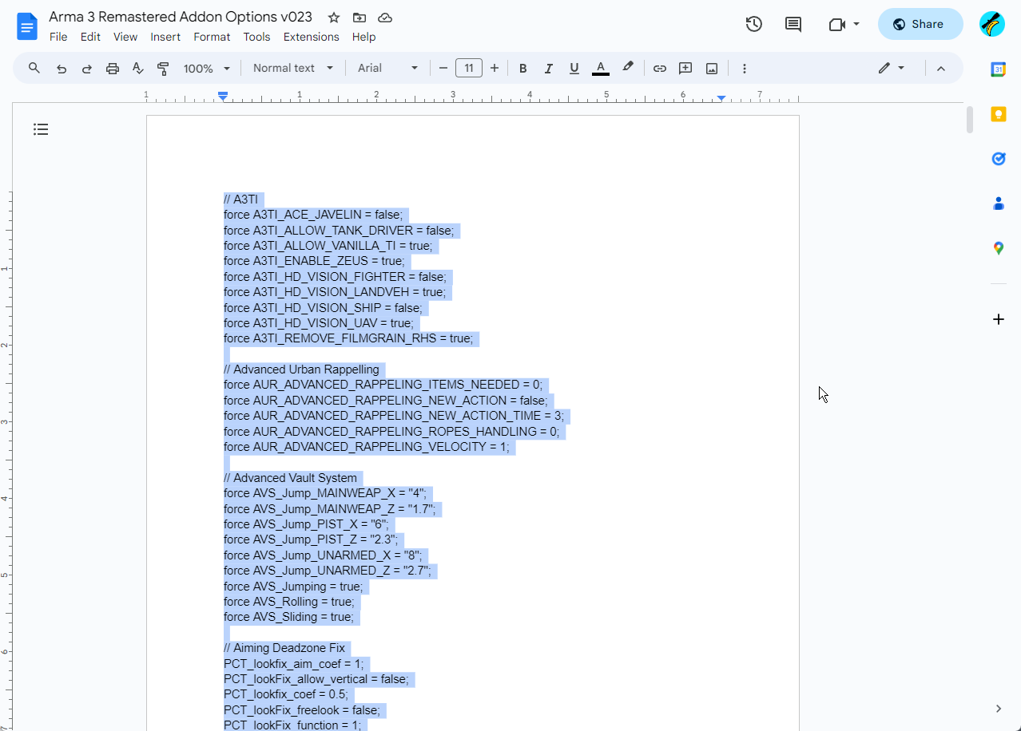
Task: Click '// Advanced Vault System' line
Action: click(x=291, y=478)
